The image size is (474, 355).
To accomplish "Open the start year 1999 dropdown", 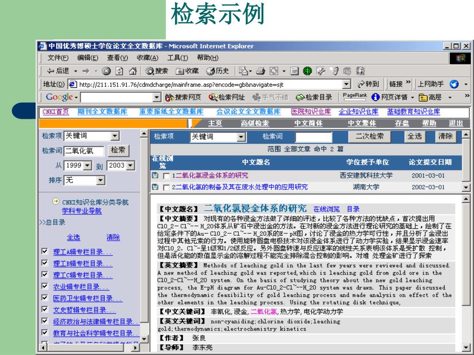I will click(87, 165).
